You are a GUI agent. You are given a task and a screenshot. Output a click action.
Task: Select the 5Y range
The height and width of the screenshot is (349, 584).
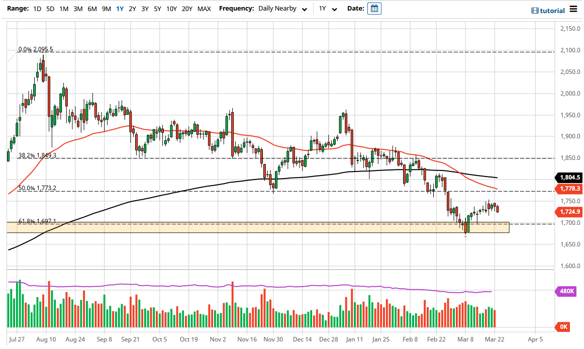157,9
